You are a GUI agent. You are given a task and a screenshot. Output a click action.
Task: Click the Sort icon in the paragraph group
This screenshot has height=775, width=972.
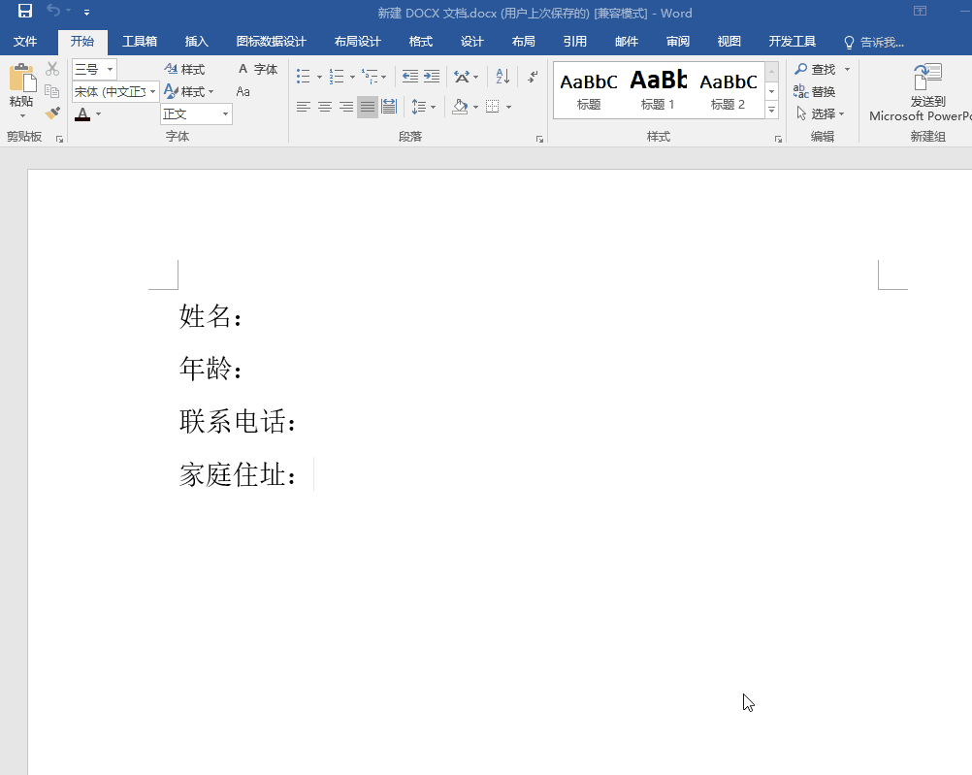click(502, 77)
